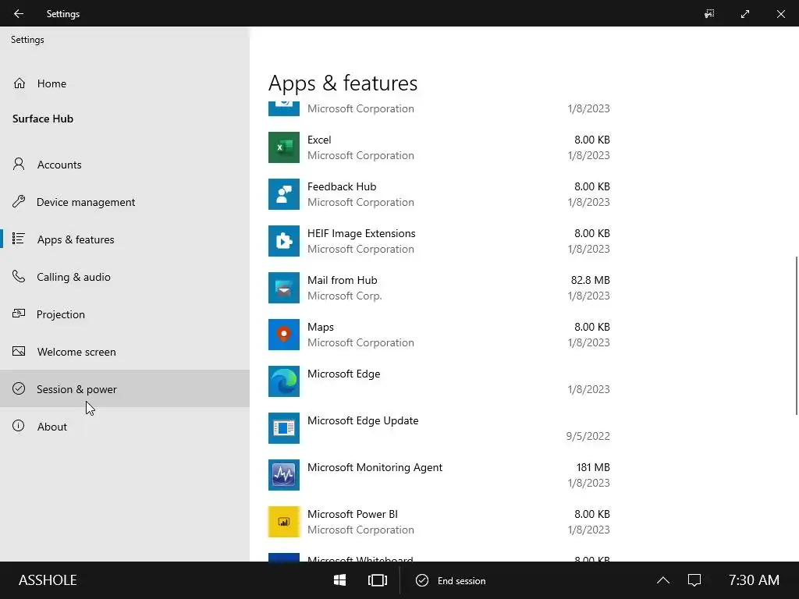The image size is (799, 599).
Task: Click the 7:30 AM clock
Action: coord(754,580)
